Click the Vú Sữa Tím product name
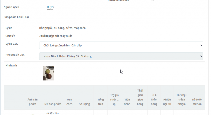The image size is (211, 115). point(52,113)
